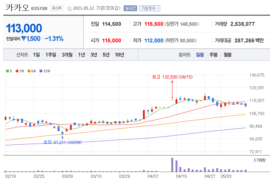Click the 선차트 line chart label
The image size is (270, 182).
22,55
